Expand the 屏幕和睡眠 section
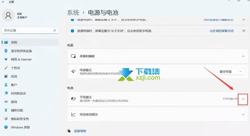Viewport: 250px width, 136px height. click(x=243, y=56)
